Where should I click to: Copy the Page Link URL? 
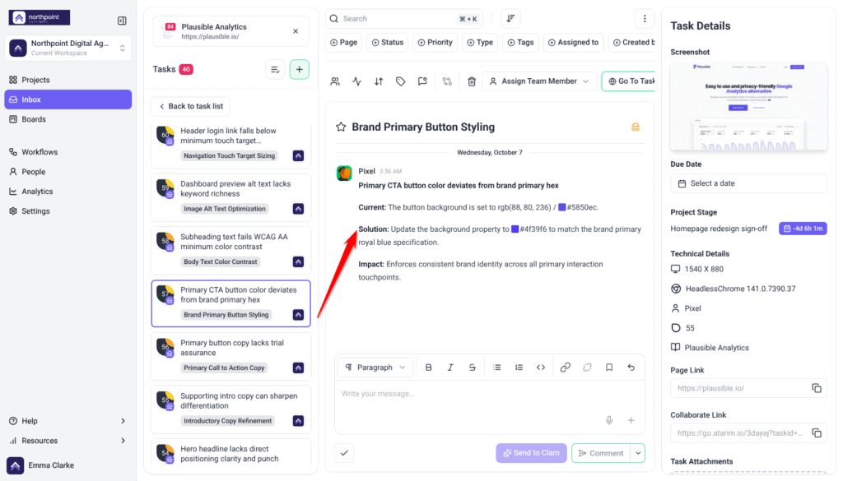coord(817,388)
